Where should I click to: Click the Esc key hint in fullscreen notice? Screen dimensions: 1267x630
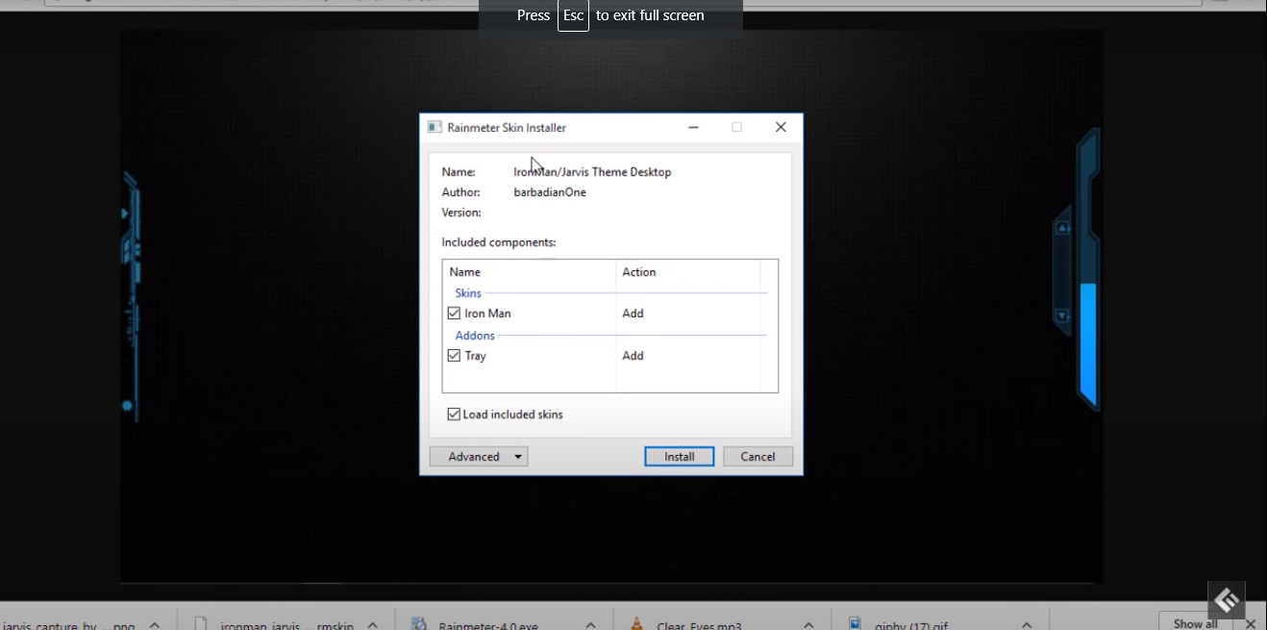pos(573,15)
